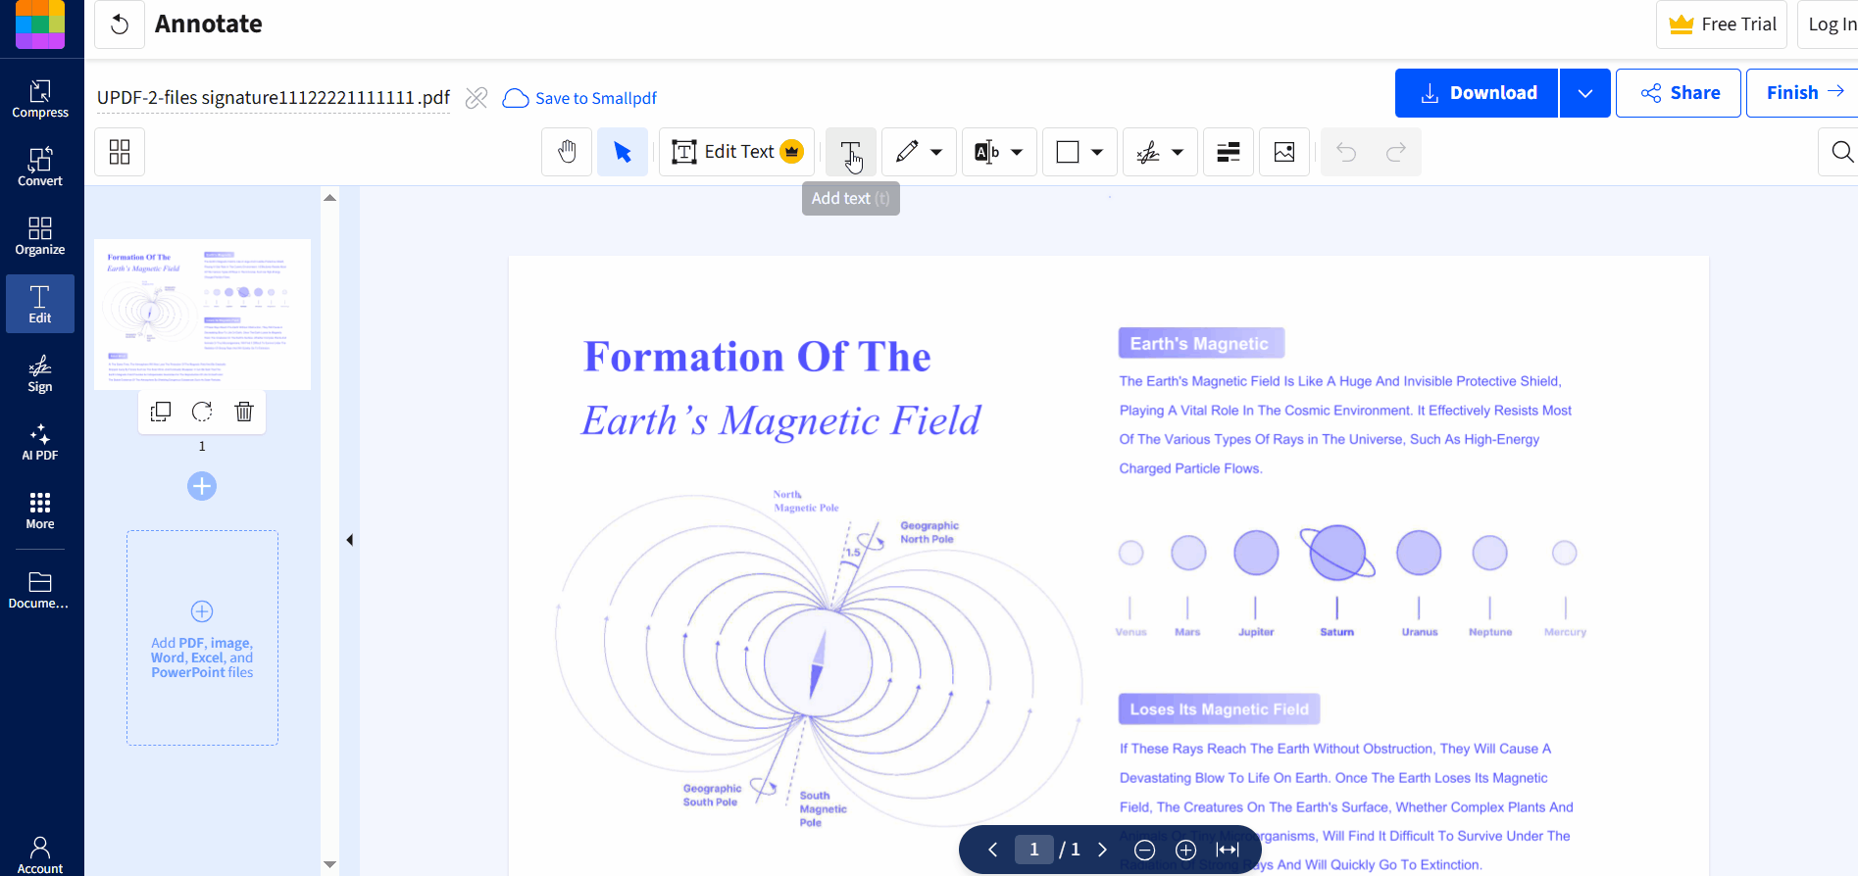The width and height of the screenshot is (1858, 876).
Task: Select the Edit tool in sidebar
Action: click(x=40, y=305)
